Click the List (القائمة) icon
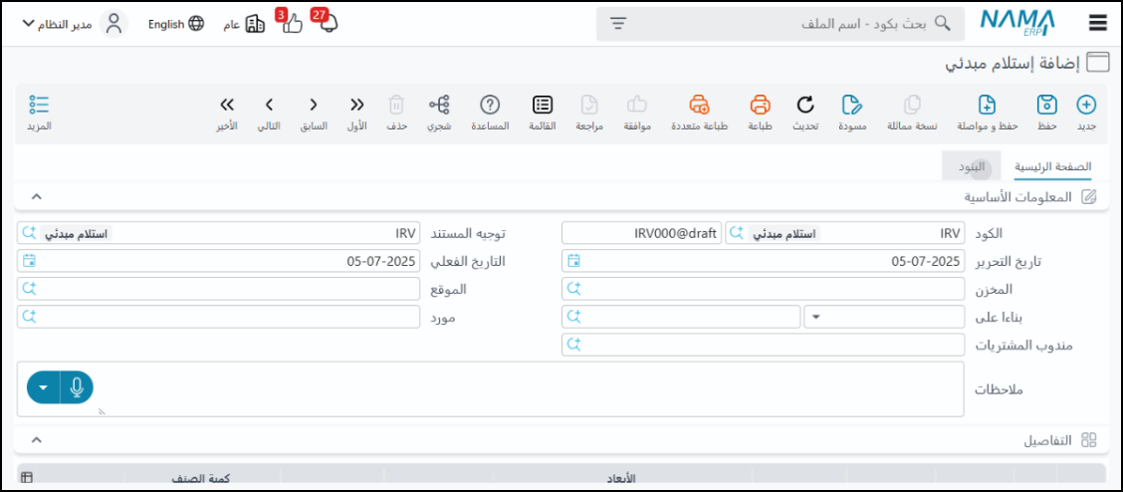 [x=543, y=105]
